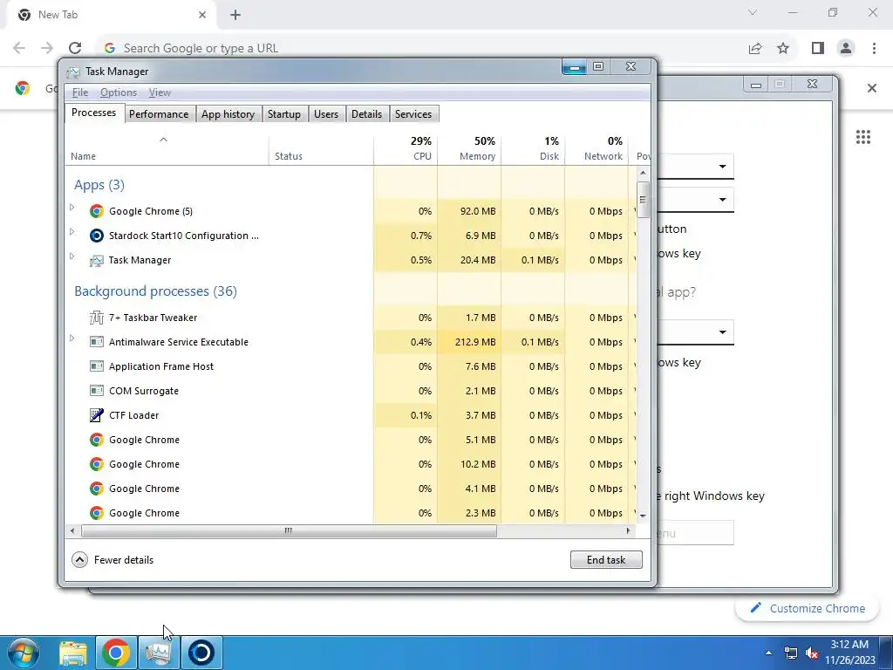Open Chrome side panel

[818, 48]
